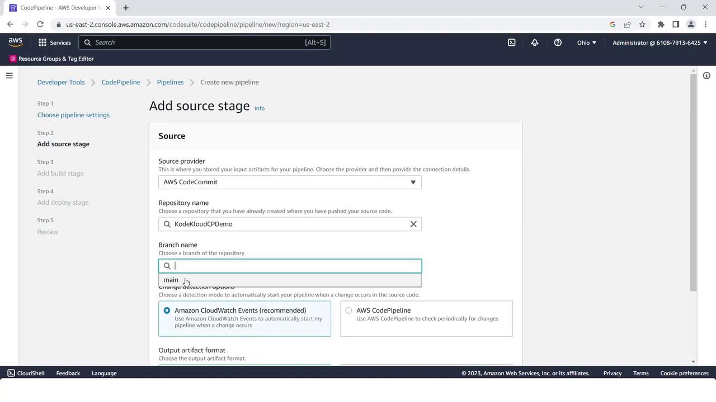Open the browser three-dot menu

[x=705, y=25]
